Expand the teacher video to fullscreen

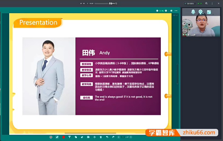(x=209, y=12)
